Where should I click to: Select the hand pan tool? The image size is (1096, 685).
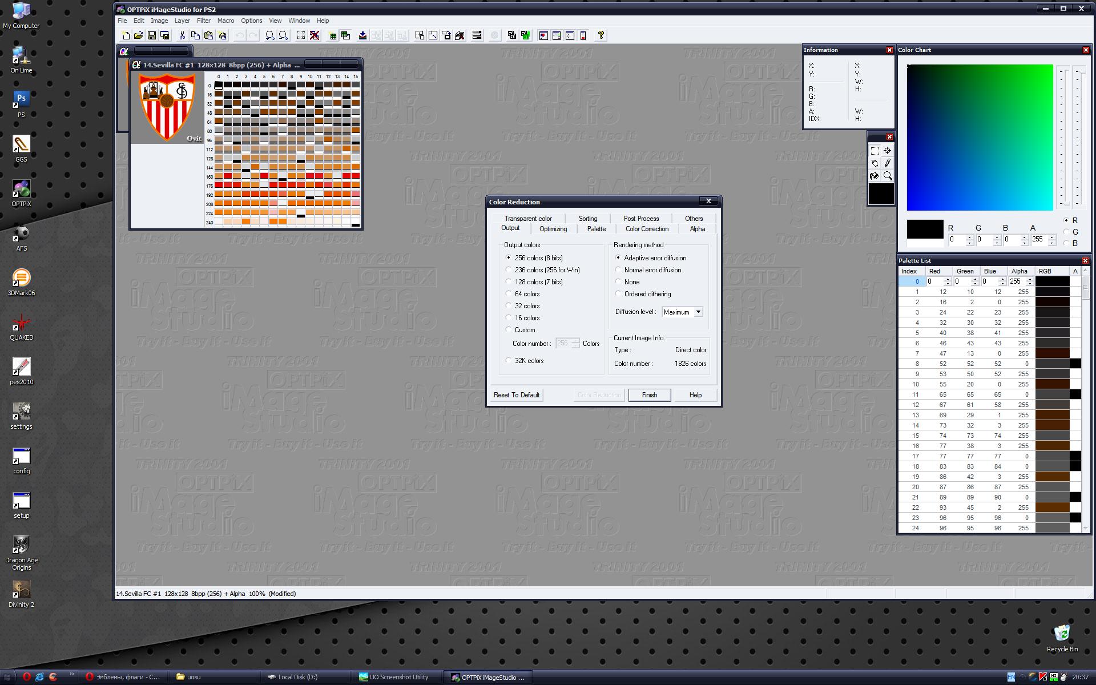tap(875, 163)
